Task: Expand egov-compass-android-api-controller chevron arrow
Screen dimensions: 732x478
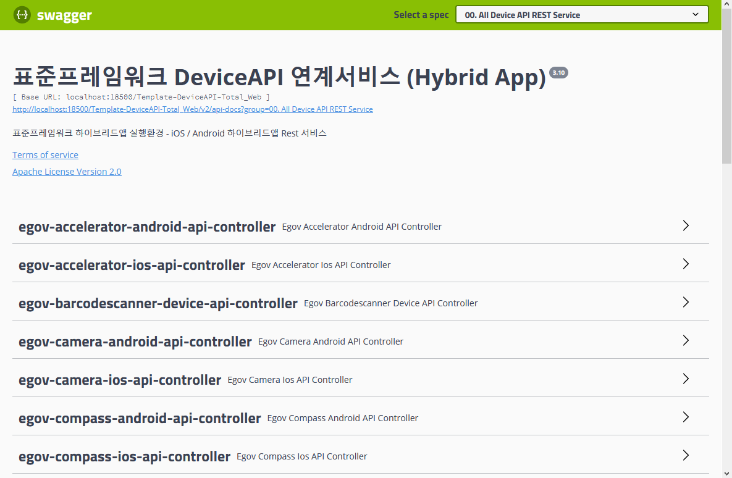Action: pyautogui.click(x=685, y=417)
